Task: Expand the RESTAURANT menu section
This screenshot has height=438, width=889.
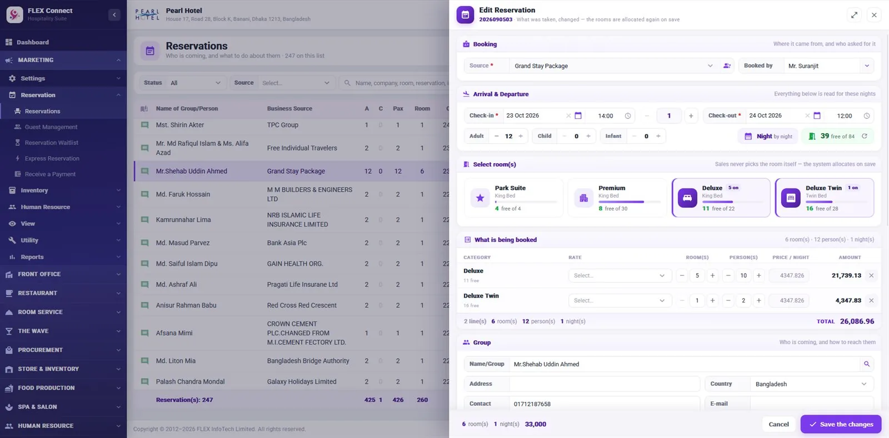Action: pos(63,293)
